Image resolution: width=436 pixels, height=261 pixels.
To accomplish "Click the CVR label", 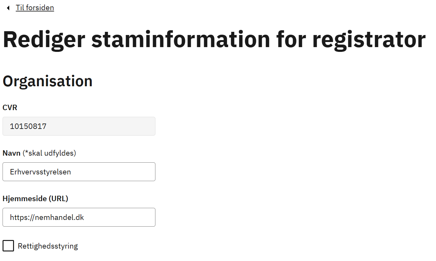I will (10, 108).
